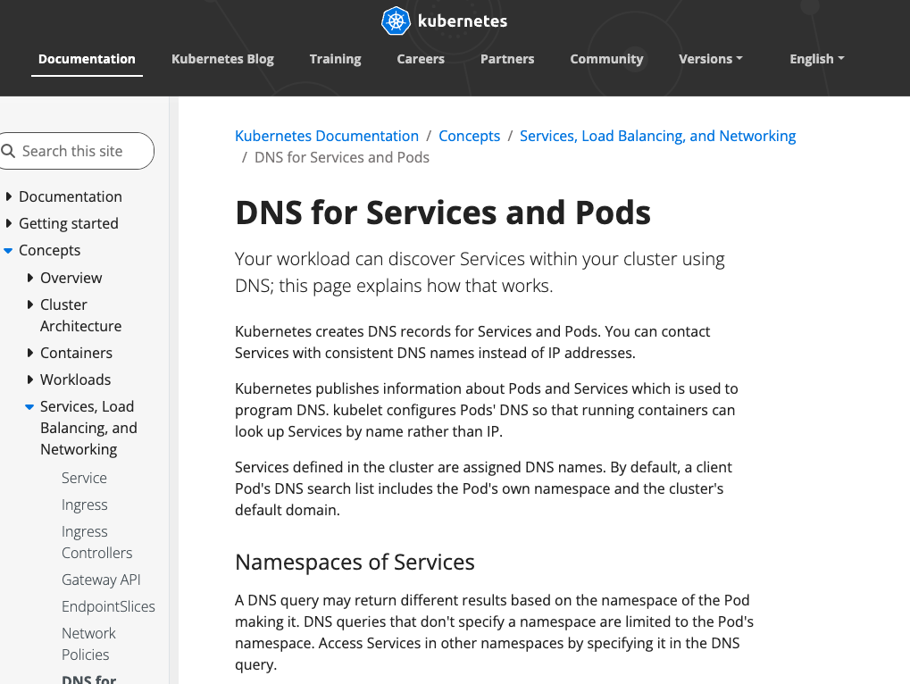The height and width of the screenshot is (684, 910).
Task: Open Community in top navigation
Action: 606,59
